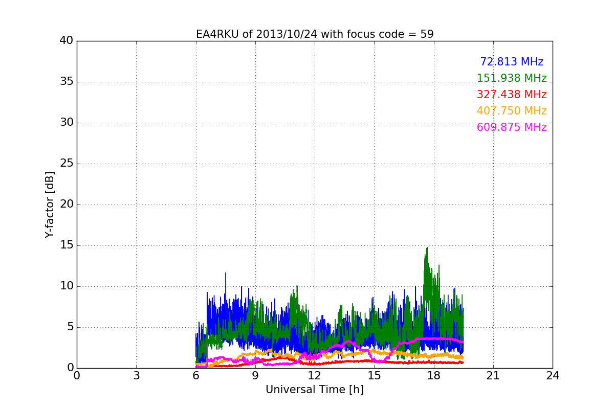Click the y-axis tick label 5
Viewport: 614px width, 409px height.
tap(70, 327)
